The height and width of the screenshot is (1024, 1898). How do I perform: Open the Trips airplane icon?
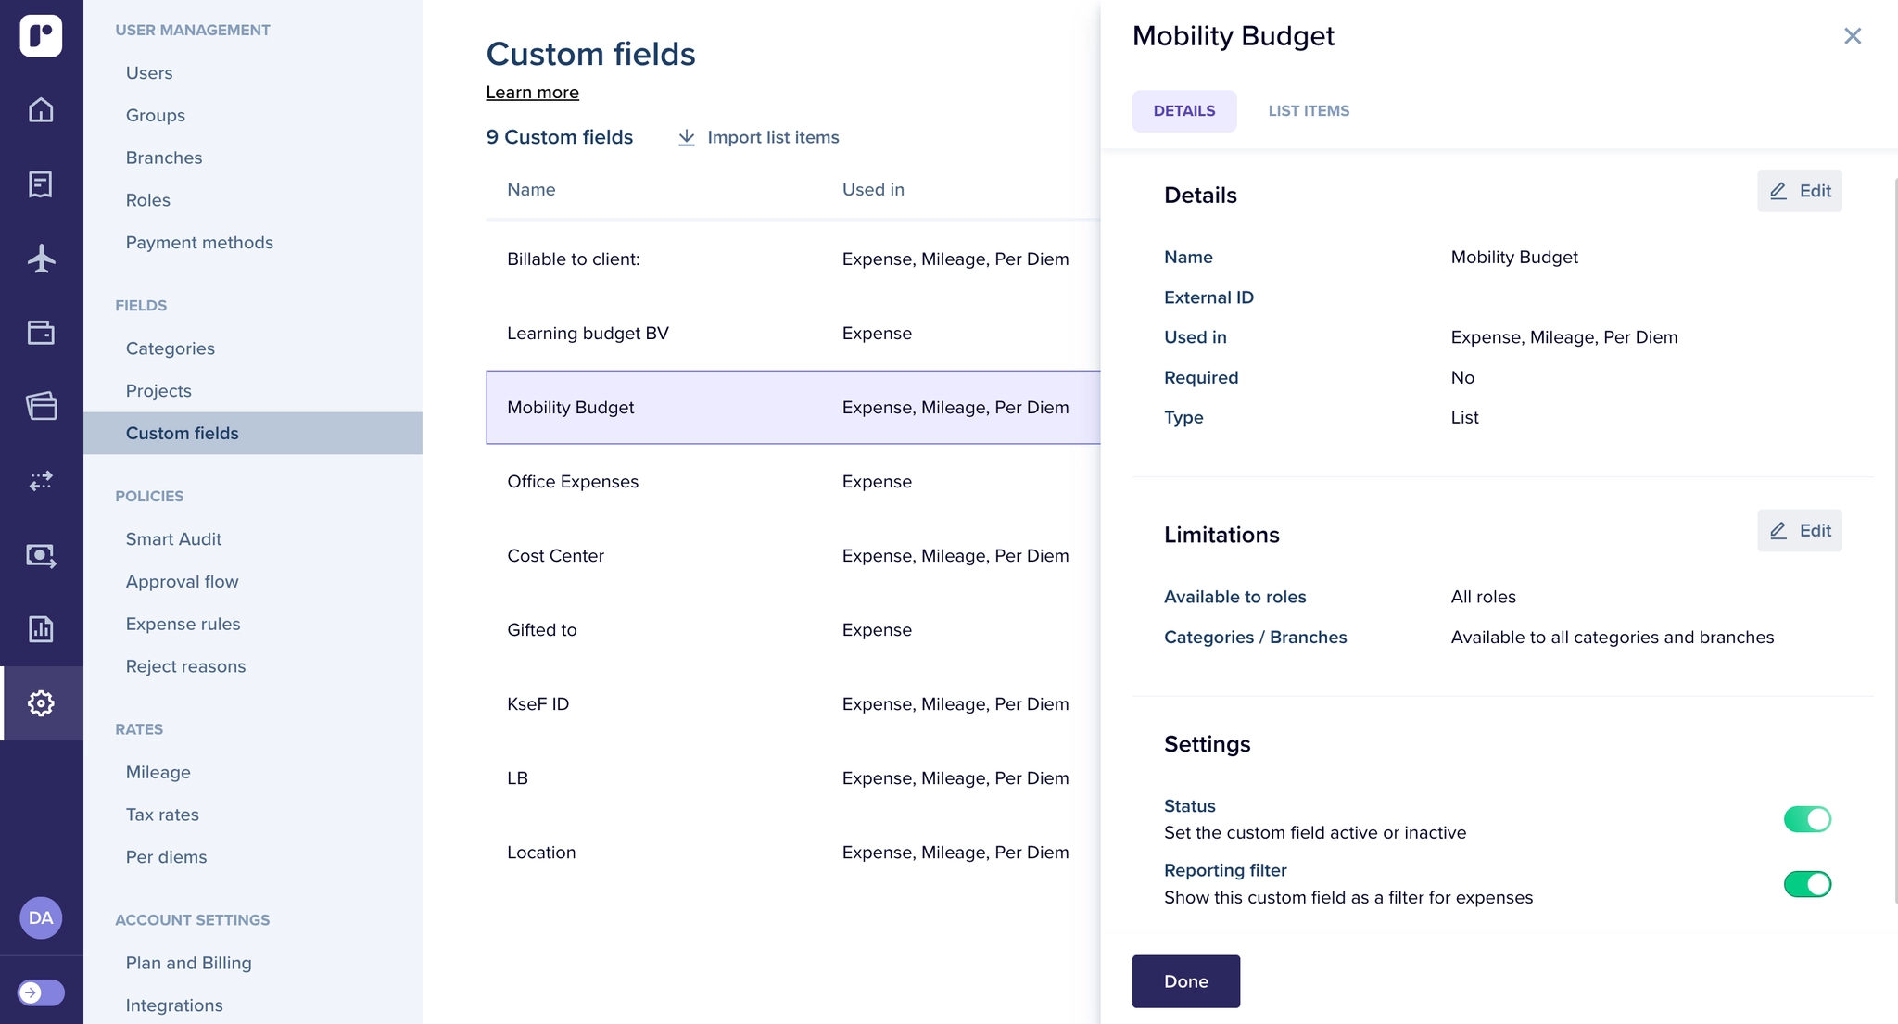point(41,259)
